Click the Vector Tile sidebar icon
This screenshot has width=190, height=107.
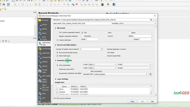(39, 102)
